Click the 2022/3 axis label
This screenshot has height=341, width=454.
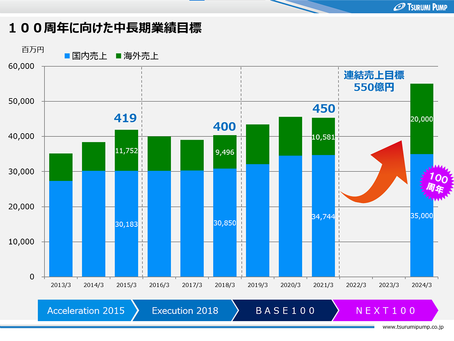pyautogui.click(x=356, y=285)
